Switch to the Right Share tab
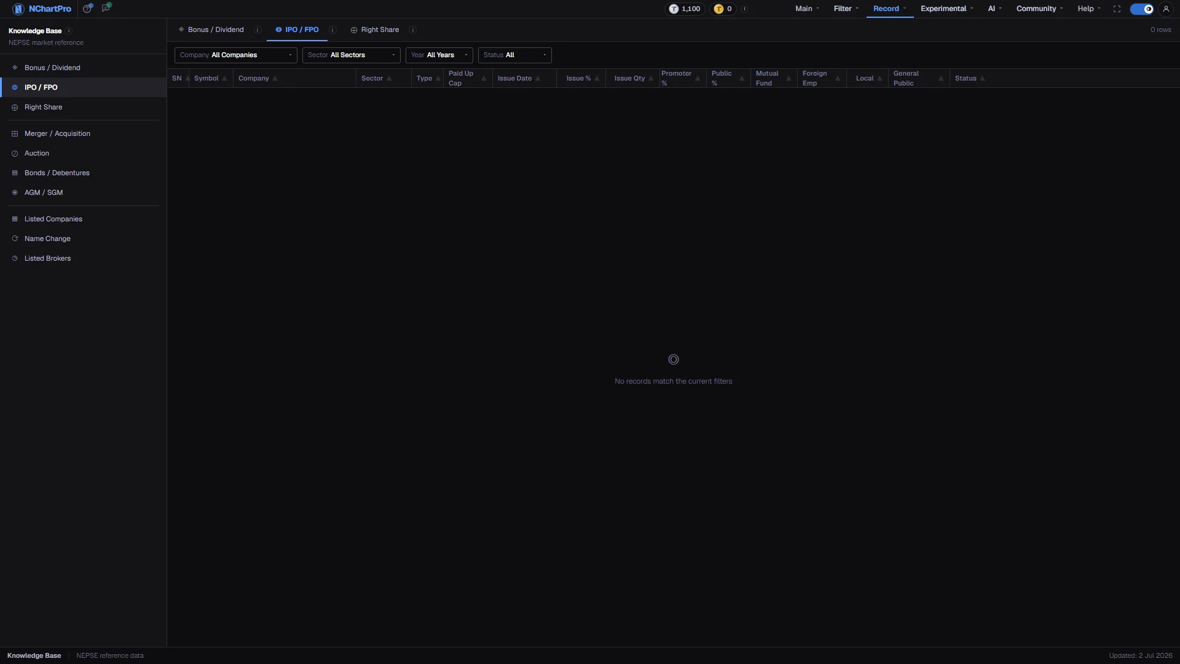 coord(375,30)
